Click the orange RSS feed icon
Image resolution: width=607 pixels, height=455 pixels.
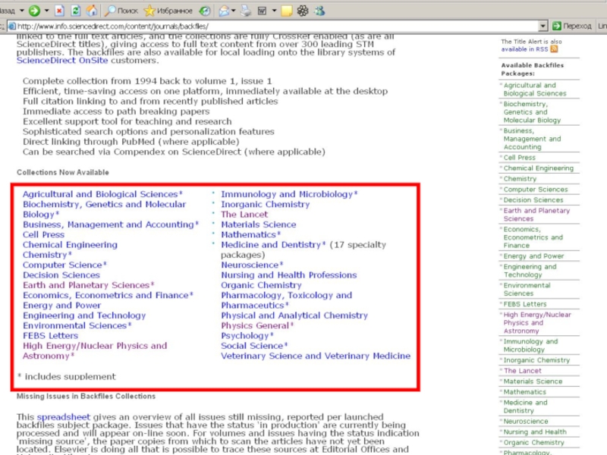click(554, 49)
